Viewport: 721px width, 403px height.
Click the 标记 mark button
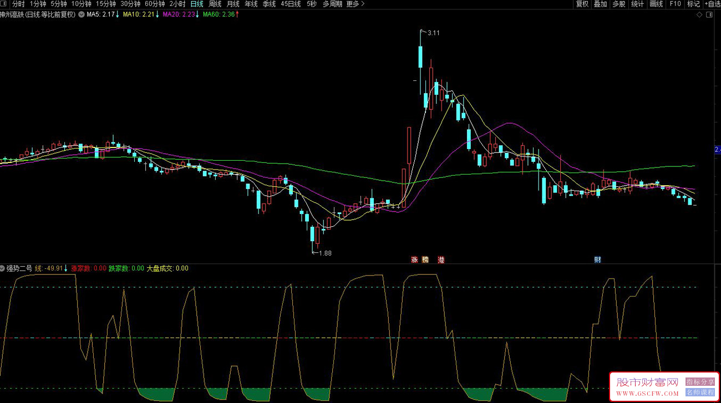tap(693, 4)
